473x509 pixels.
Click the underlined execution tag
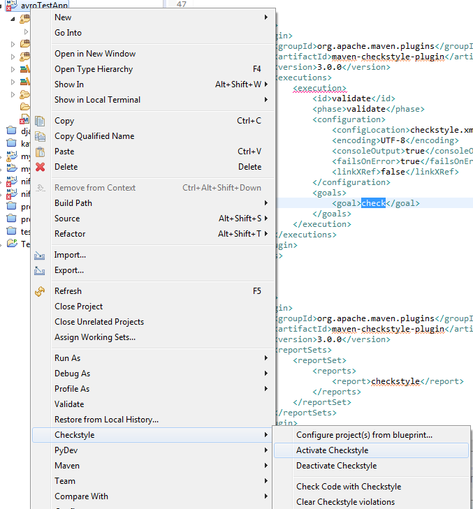pyautogui.click(x=319, y=88)
